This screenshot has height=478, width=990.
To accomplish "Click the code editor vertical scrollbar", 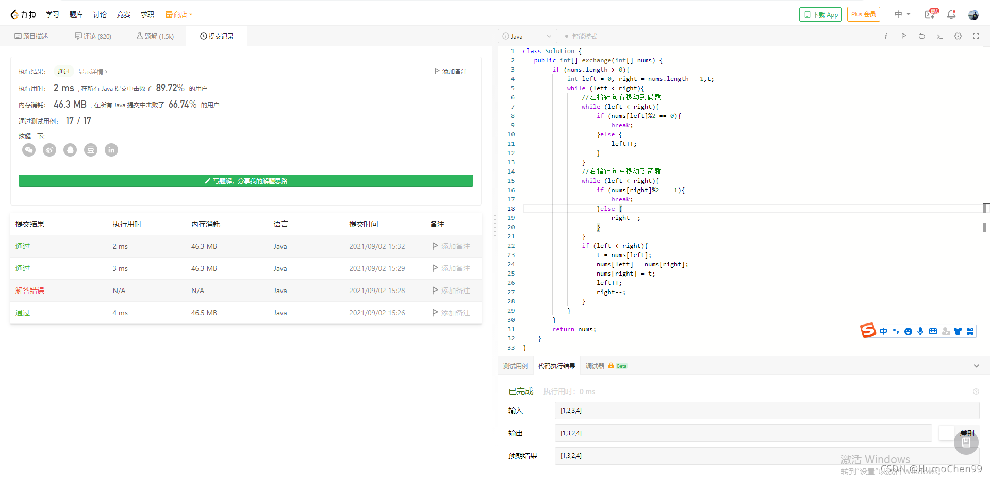I will point(985,201).
